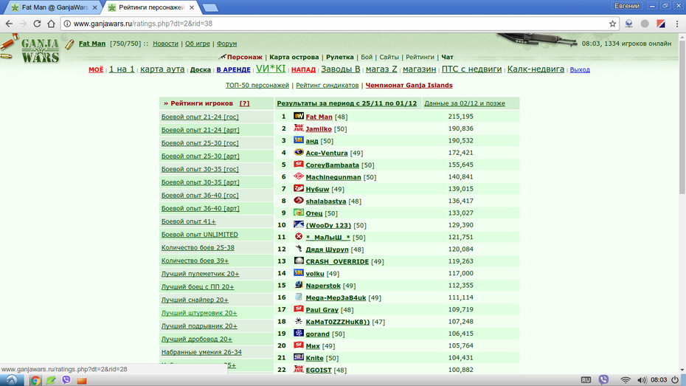
Task: Click the Выход logout link
Action: [580, 69]
